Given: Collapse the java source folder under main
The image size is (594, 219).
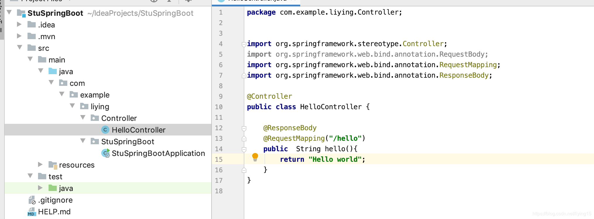Looking at the screenshot, I should 41,71.
